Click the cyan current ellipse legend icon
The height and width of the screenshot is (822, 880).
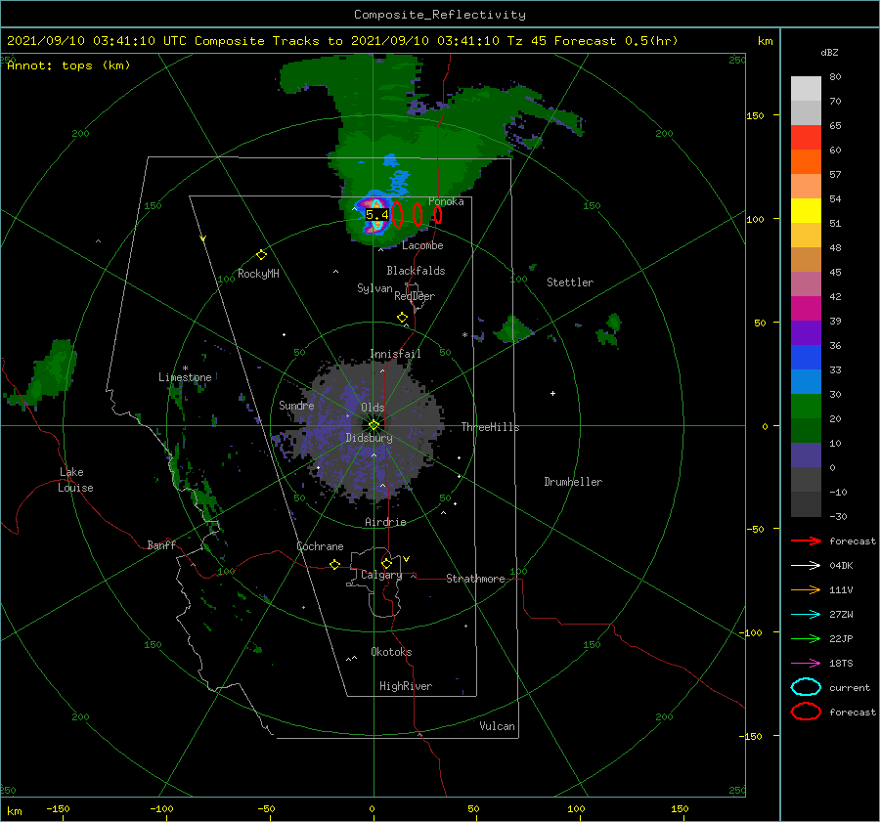click(x=806, y=687)
